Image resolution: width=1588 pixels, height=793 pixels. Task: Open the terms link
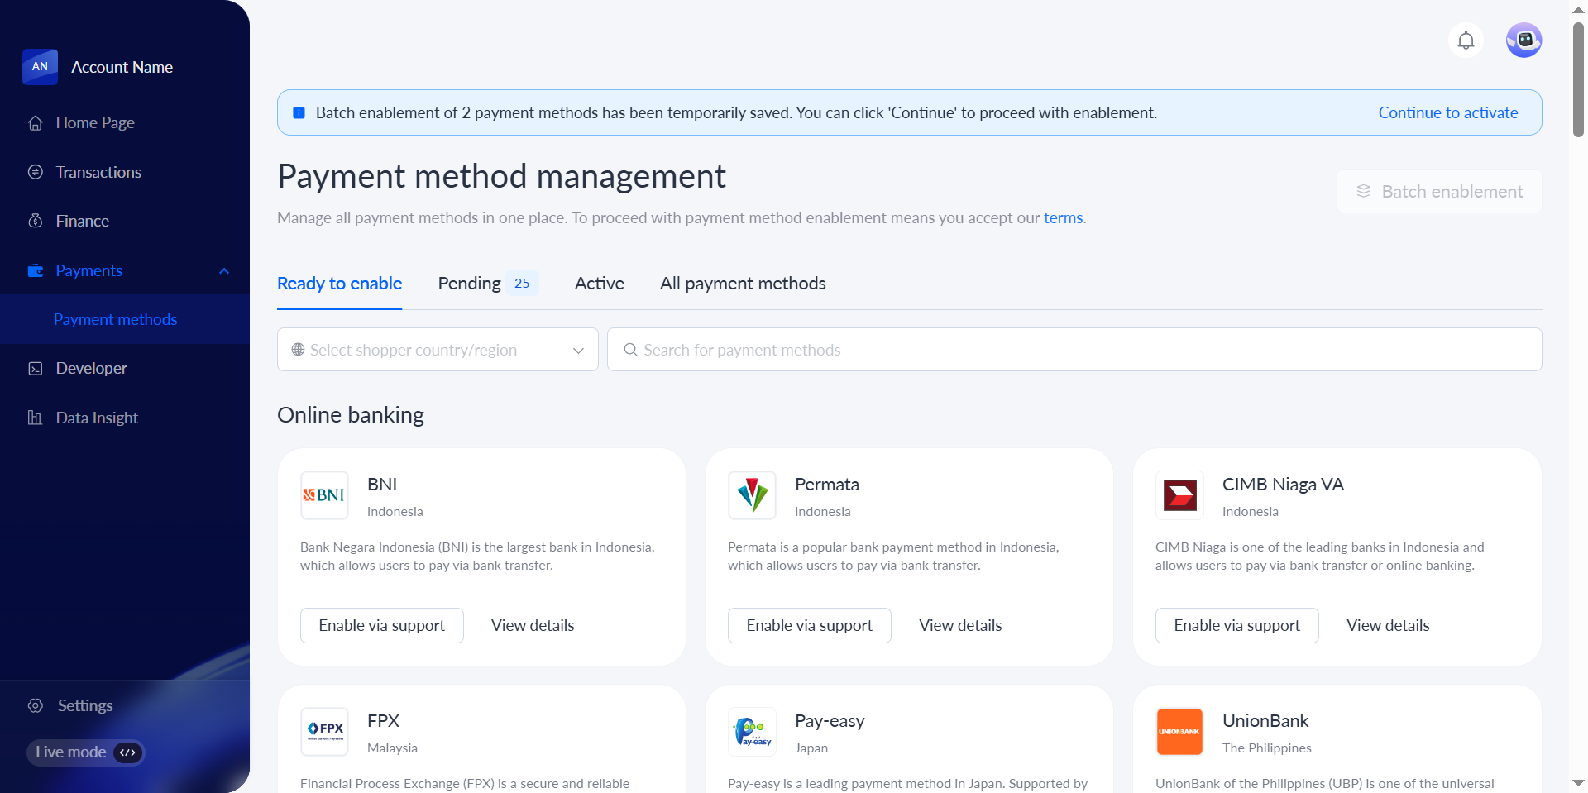[x=1063, y=217]
